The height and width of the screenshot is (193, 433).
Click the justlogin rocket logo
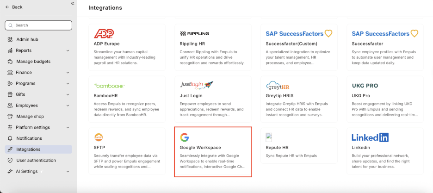pyautogui.click(x=197, y=85)
